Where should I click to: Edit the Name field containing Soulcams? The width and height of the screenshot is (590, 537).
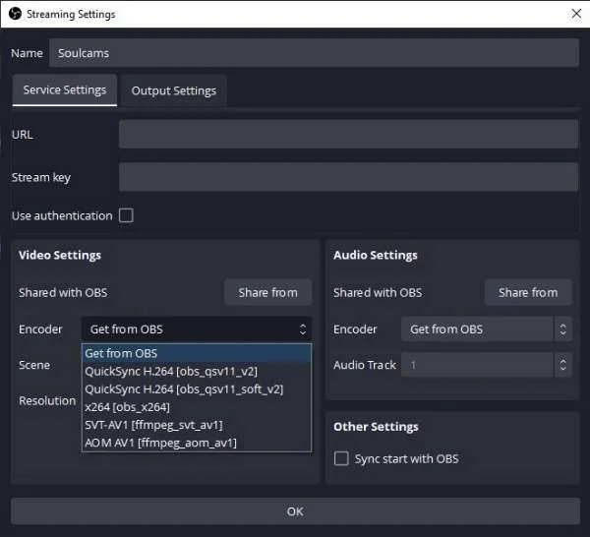pyautogui.click(x=314, y=53)
